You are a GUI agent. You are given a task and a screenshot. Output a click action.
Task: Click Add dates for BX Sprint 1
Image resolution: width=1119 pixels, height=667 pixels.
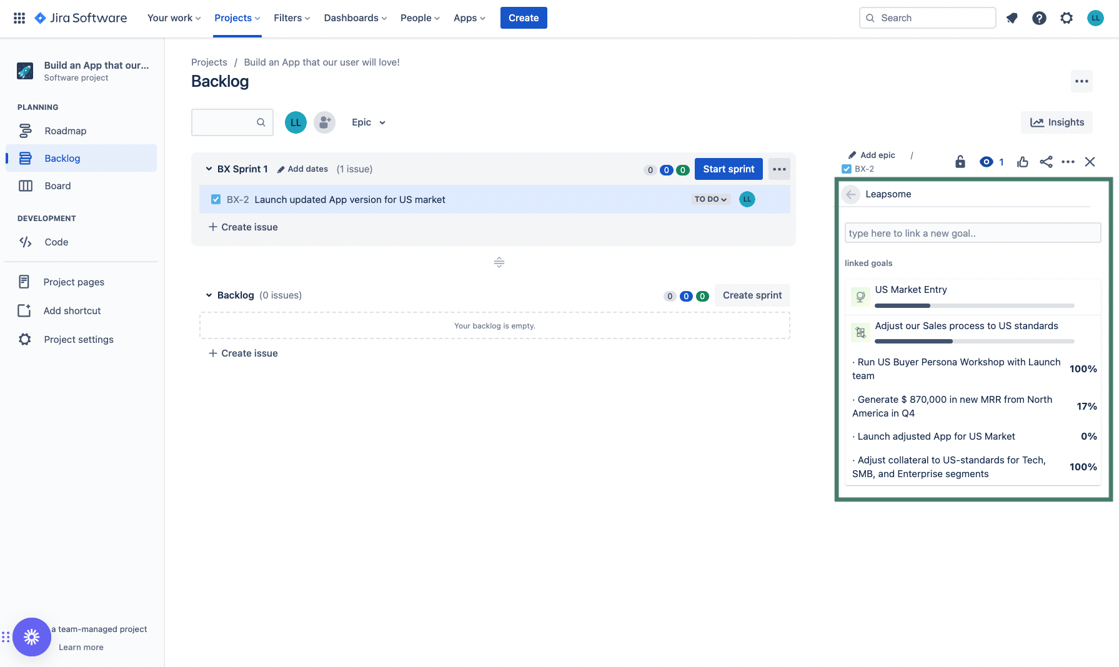tap(302, 169)
